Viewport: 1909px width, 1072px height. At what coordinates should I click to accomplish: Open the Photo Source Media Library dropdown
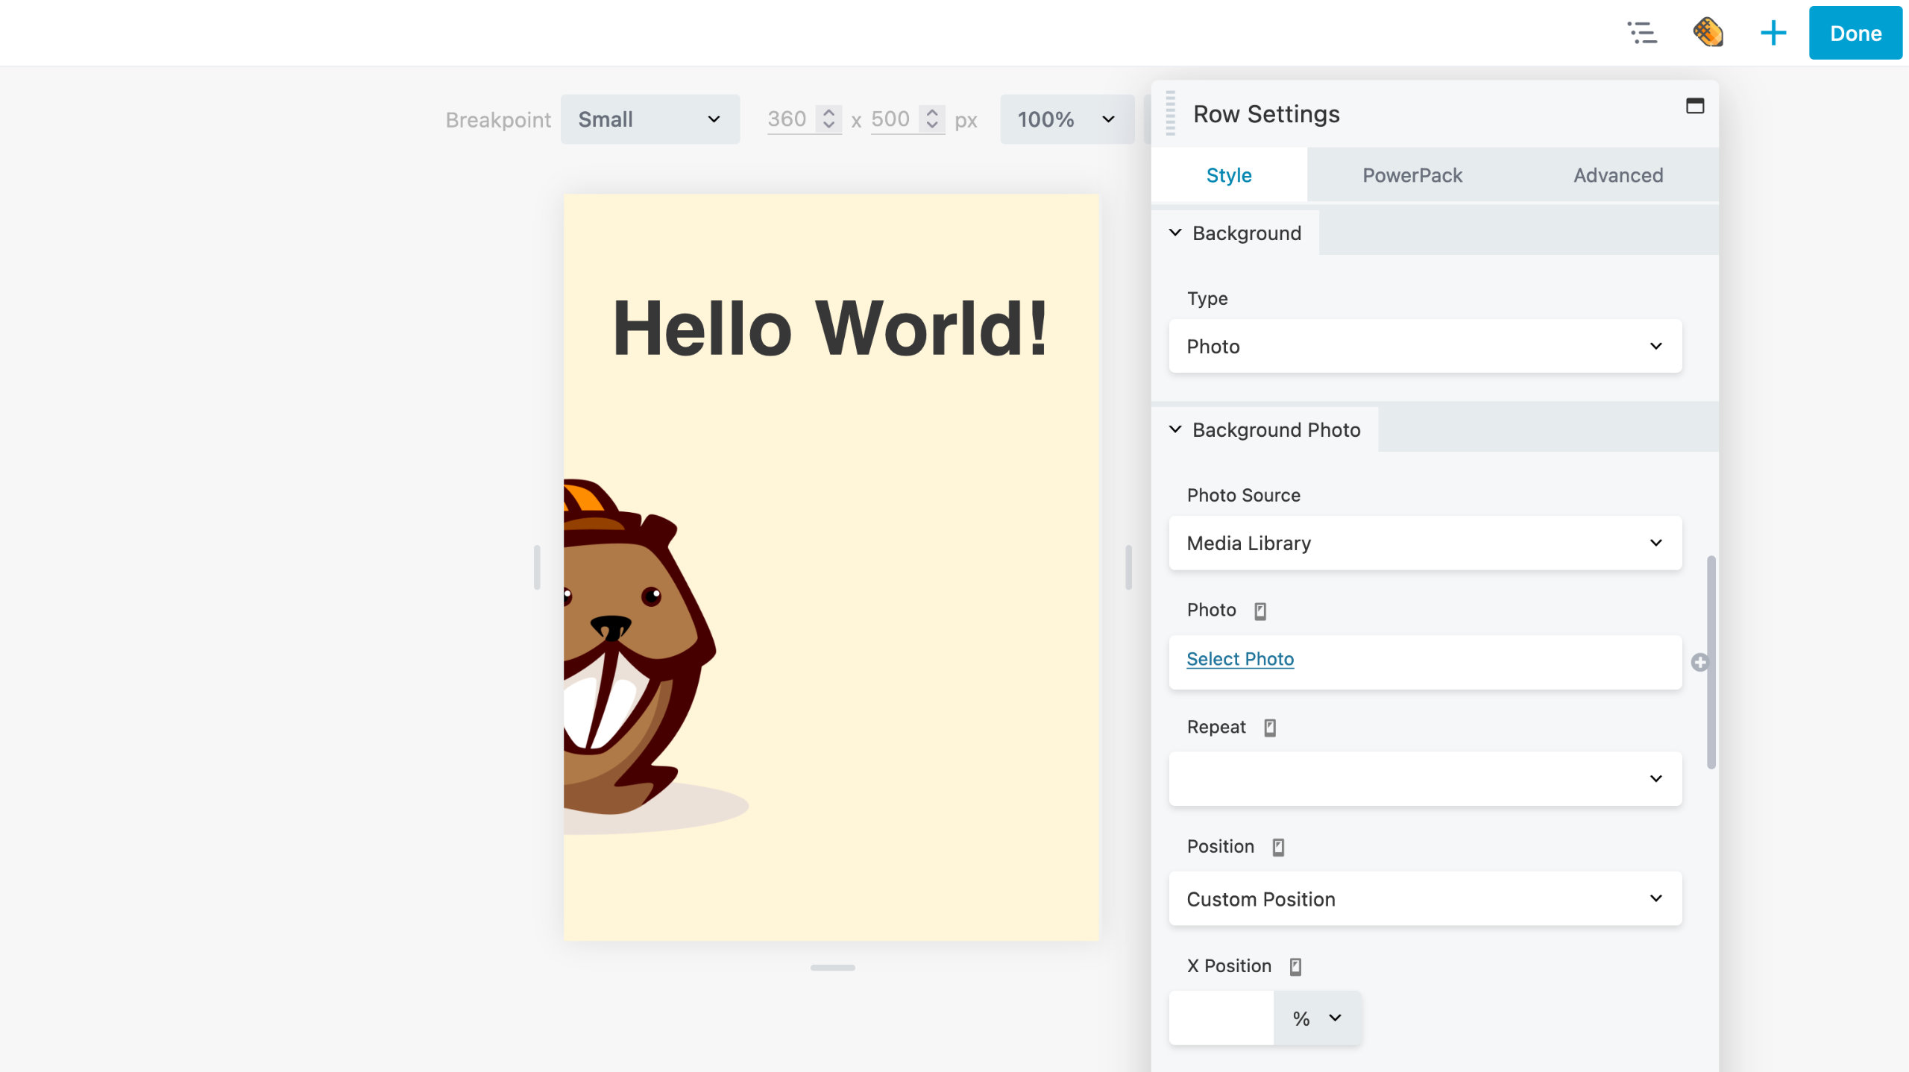(x=1424, y=543)
